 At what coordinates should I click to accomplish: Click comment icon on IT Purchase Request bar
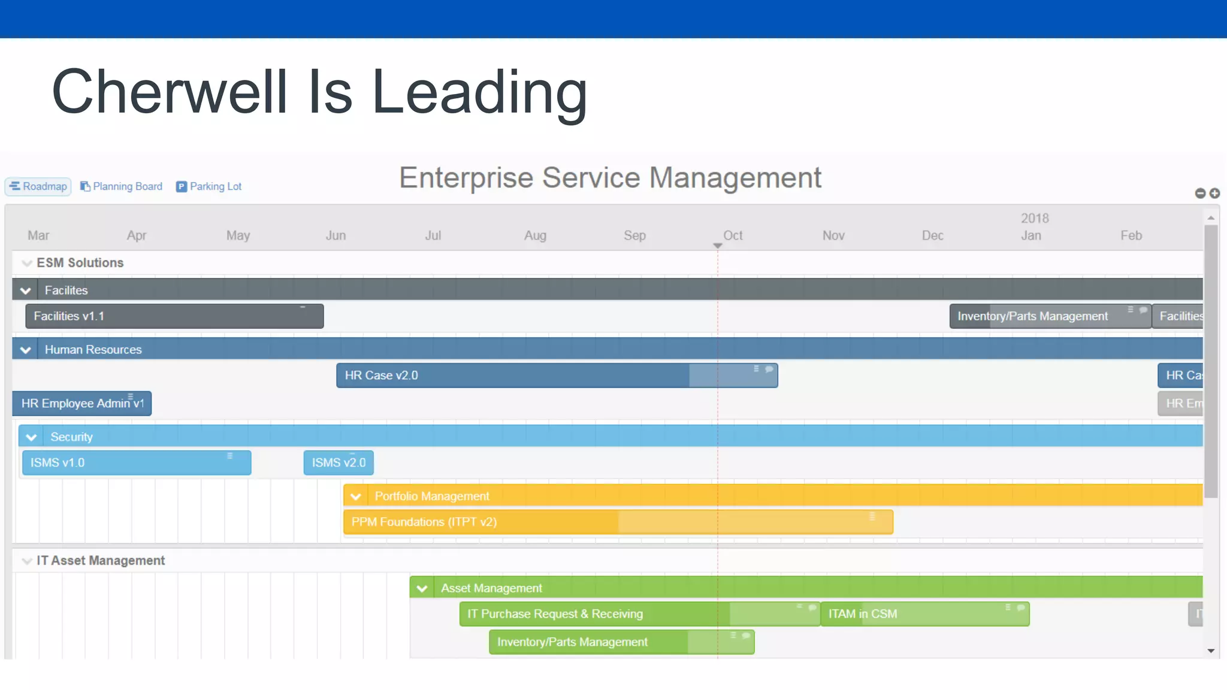[812, 607]
